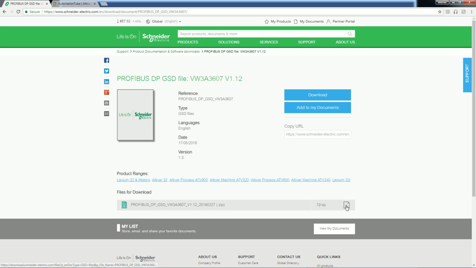Image resolution: width=476 pixels, height=268 pixels.
Task: Share page on LinkedIn
Action: [106, 82]
